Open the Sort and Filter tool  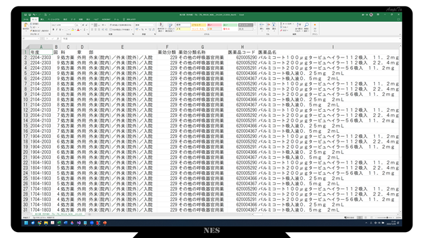pyautogui.click(x=299, y=25)
